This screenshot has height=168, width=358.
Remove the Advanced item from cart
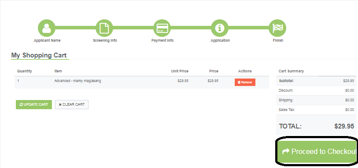(245, 82)
